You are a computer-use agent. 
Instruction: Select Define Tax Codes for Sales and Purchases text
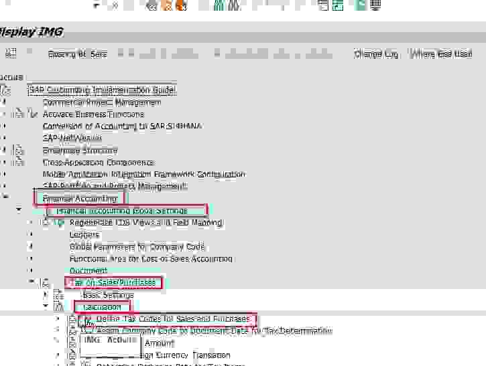click(x=173, y=318)
